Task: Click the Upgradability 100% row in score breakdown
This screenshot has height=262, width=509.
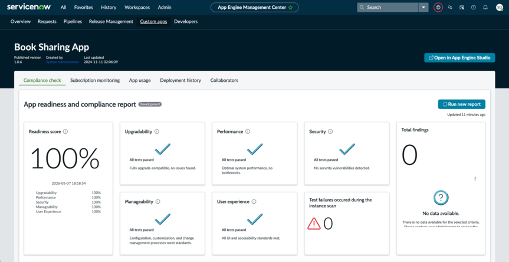Action: click(x=68, y=193)
